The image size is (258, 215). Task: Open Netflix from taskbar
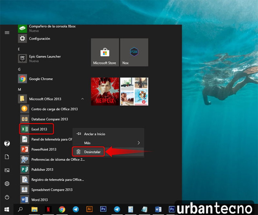48,210
